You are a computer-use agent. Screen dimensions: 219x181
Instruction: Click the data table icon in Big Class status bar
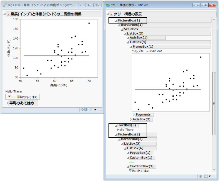point(86,110)
